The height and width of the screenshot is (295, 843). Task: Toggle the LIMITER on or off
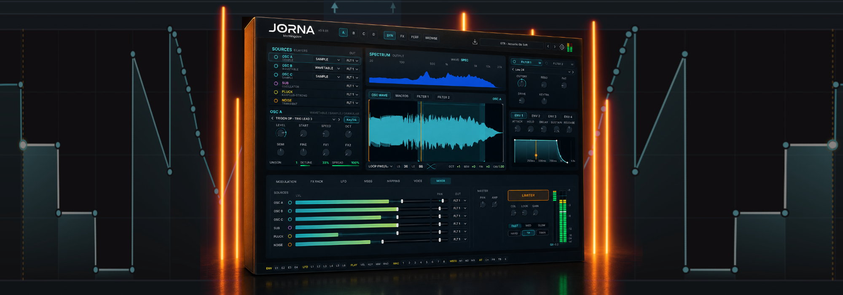click(x=528, y=195)
